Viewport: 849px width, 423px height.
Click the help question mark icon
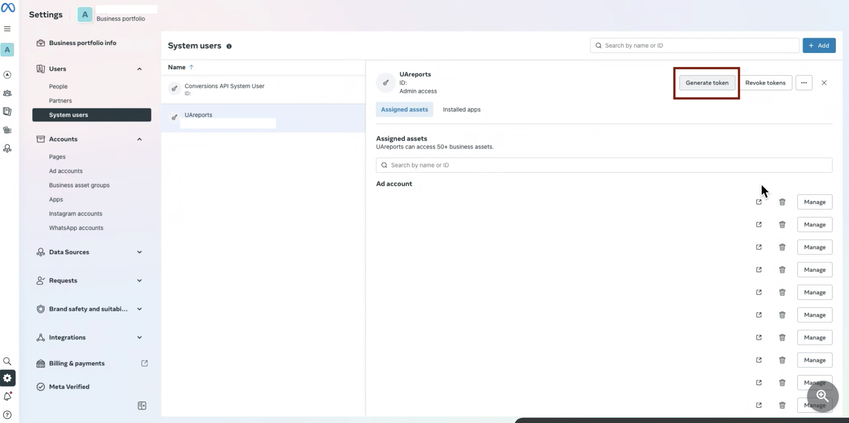7,415
